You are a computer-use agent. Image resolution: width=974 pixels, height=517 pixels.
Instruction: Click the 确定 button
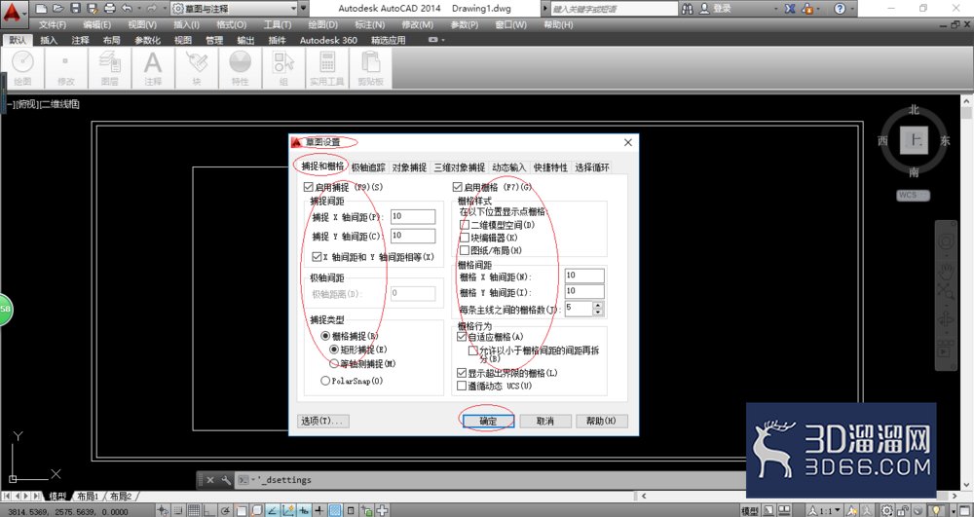tap(488, 421)
